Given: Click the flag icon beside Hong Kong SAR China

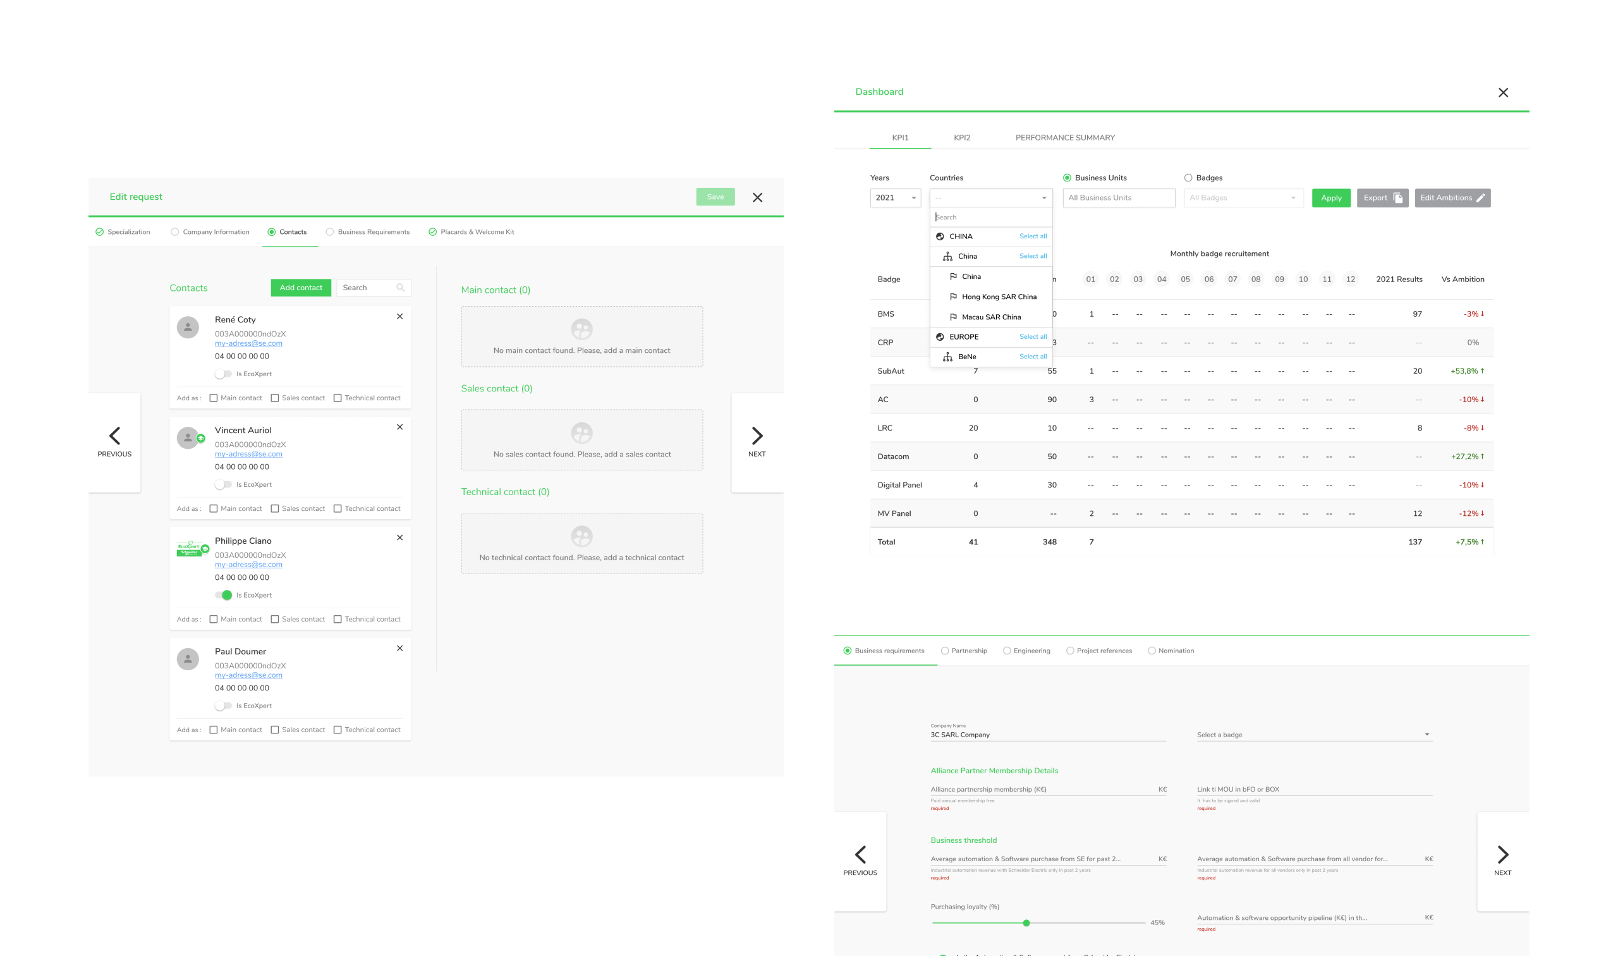Looking at the screenshot, I should coord(953,297).
